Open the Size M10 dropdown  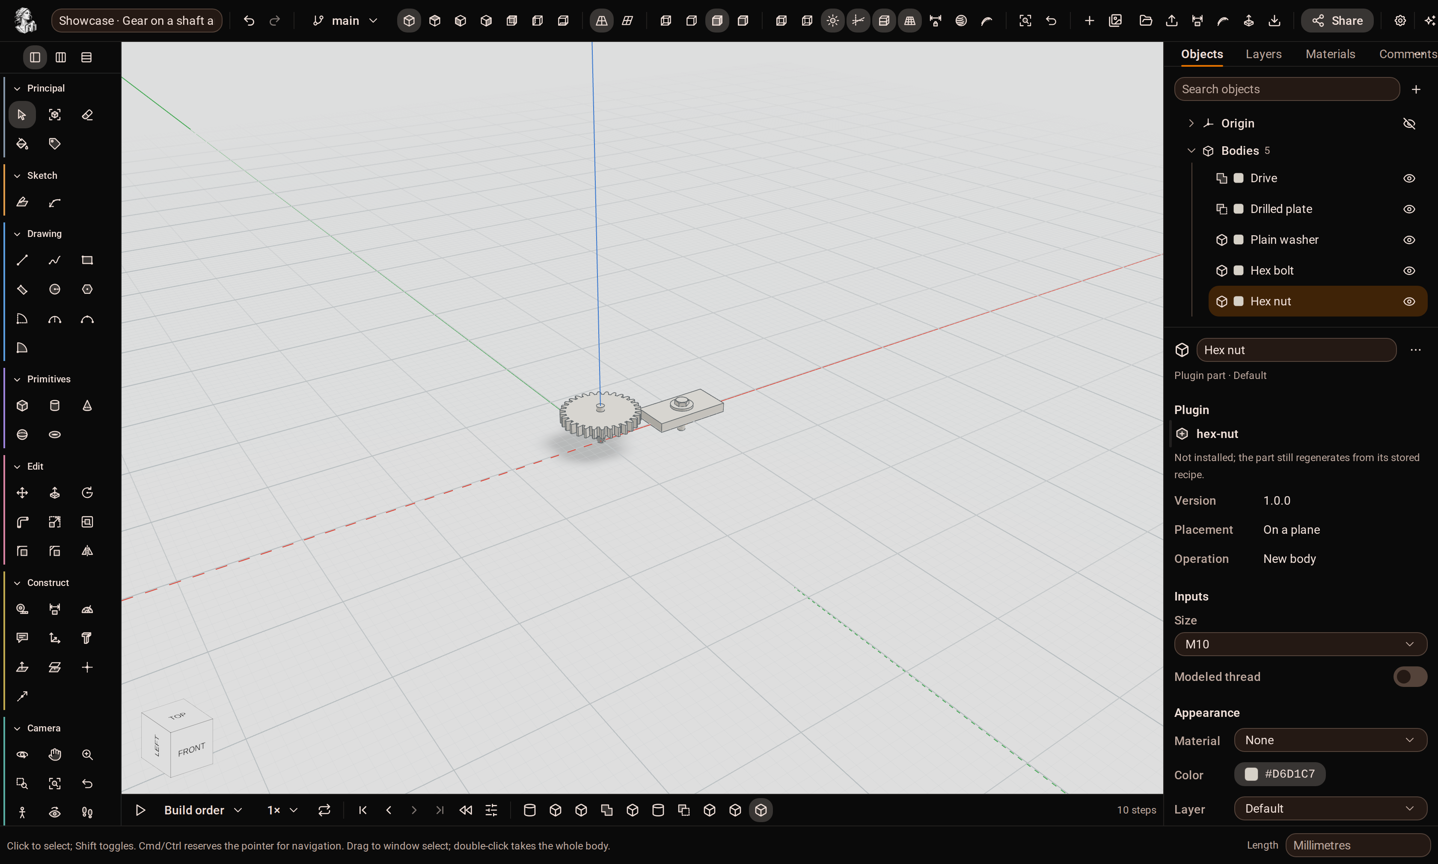(1300, 645)
